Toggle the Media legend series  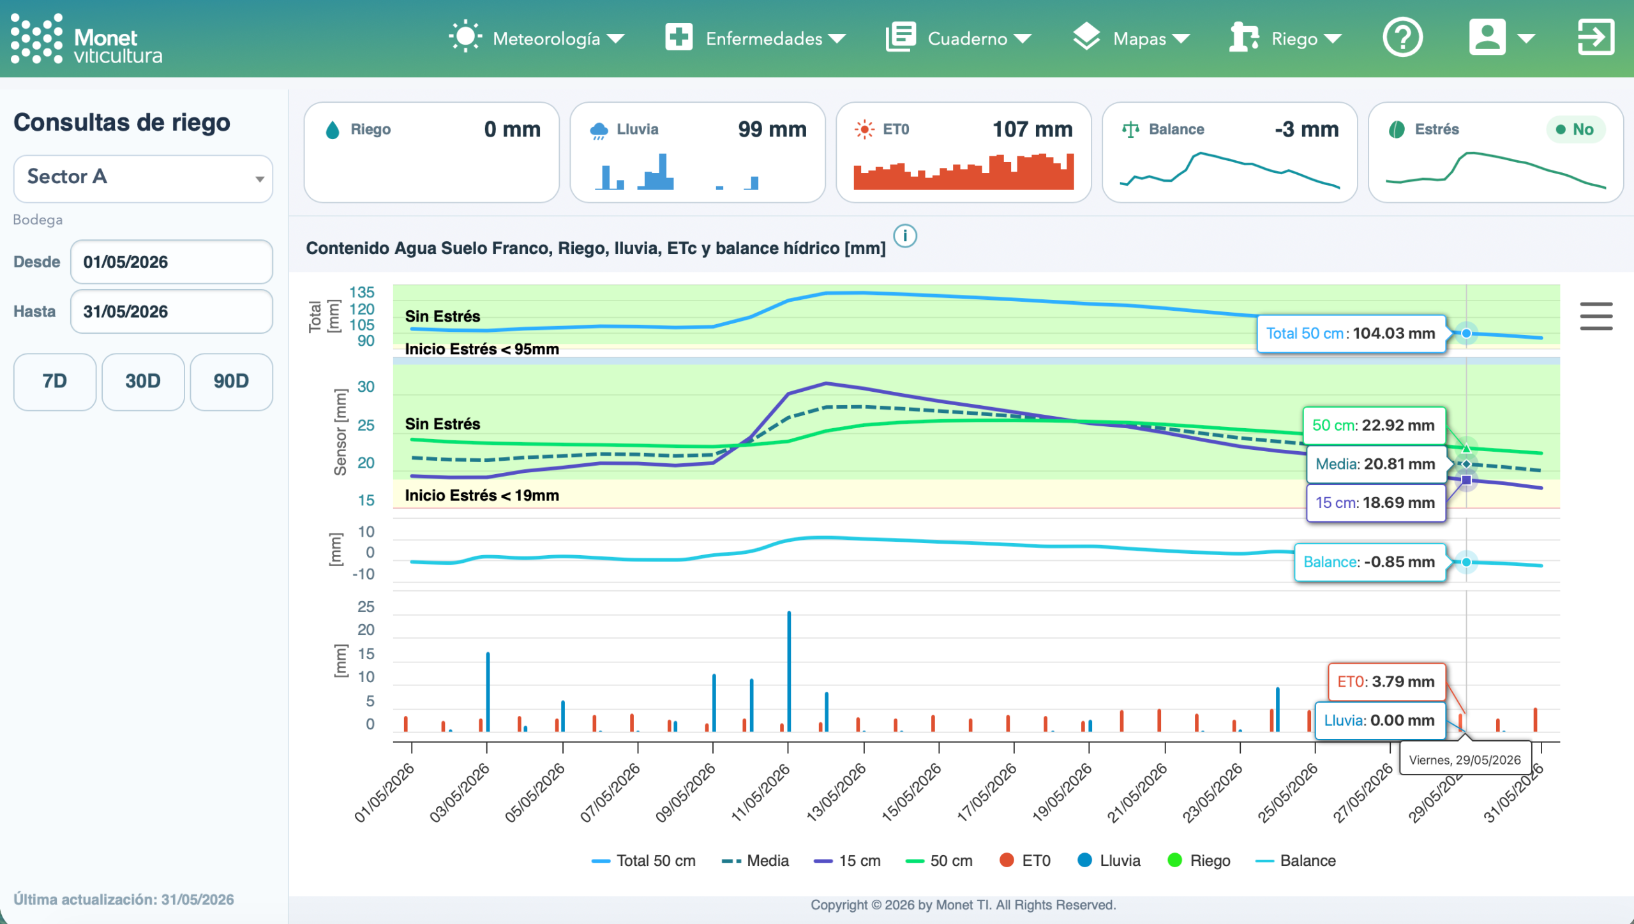pyautogui.click(x=755, y=861)
